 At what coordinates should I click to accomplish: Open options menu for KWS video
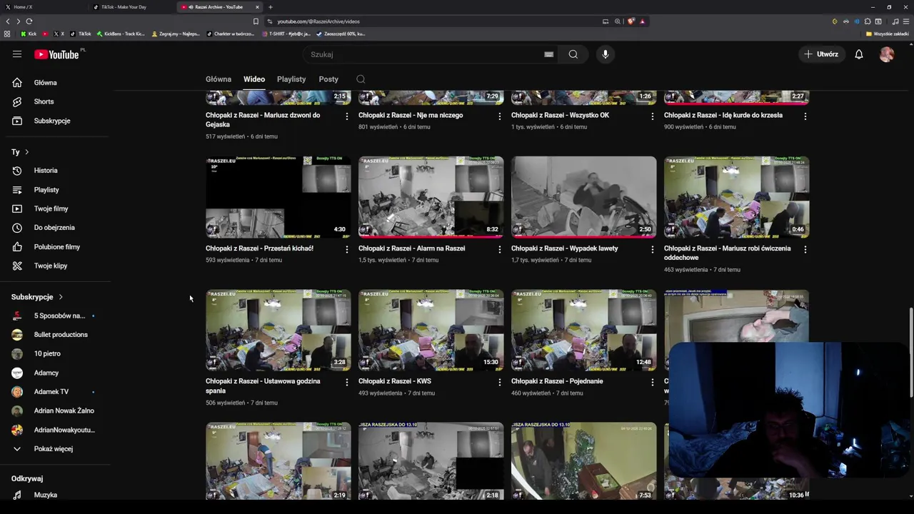[500, 382]
